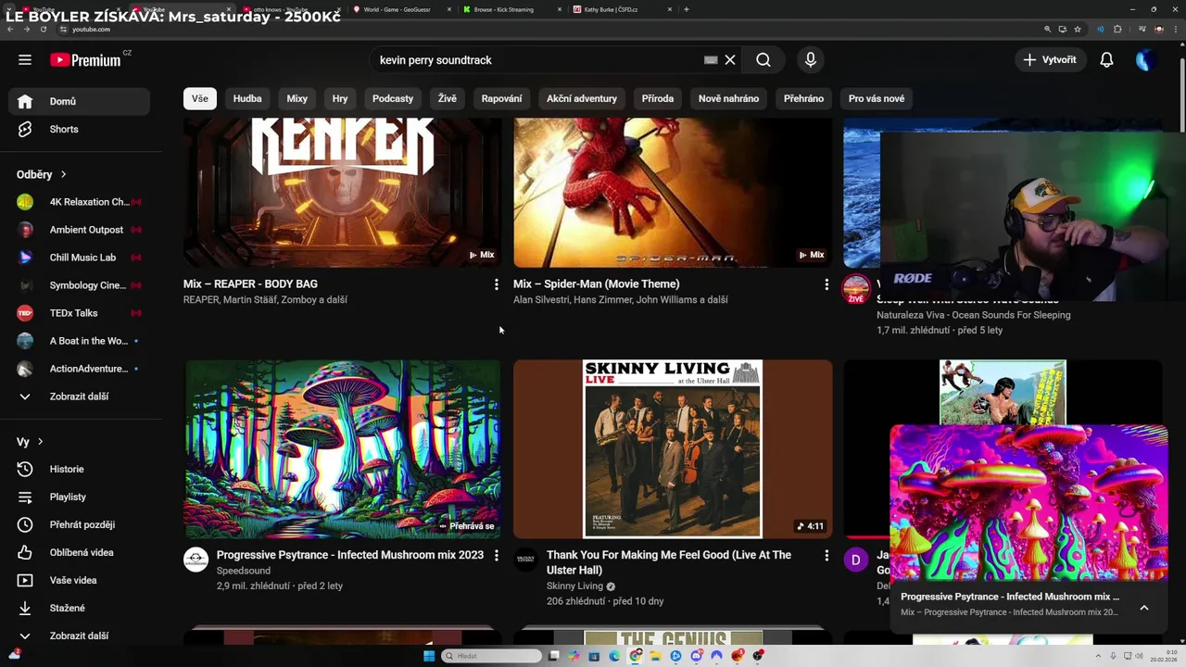Open Stažené downloads page
Viewport: 1186px width, 667px height.
pyautogui.click(x=80, y=608)
